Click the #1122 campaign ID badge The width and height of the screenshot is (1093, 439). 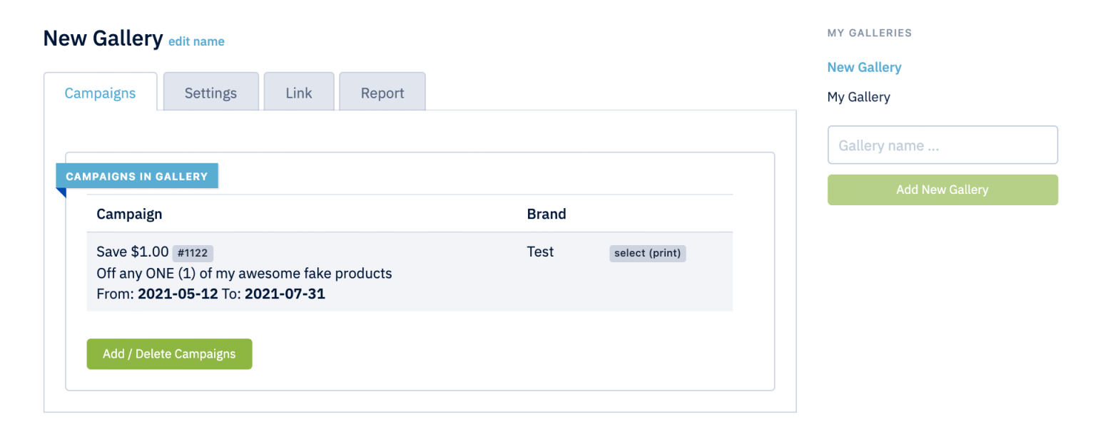pyautogui.click(x=193, y=253)
